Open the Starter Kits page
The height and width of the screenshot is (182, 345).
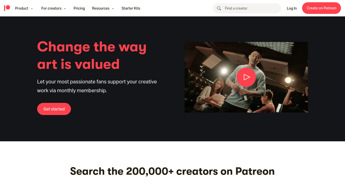tap(131, 8)
